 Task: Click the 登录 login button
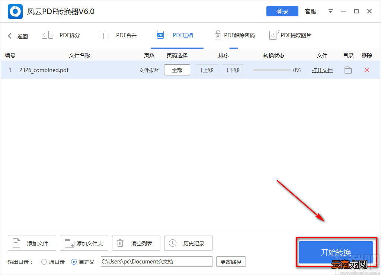tap(282, 11)
